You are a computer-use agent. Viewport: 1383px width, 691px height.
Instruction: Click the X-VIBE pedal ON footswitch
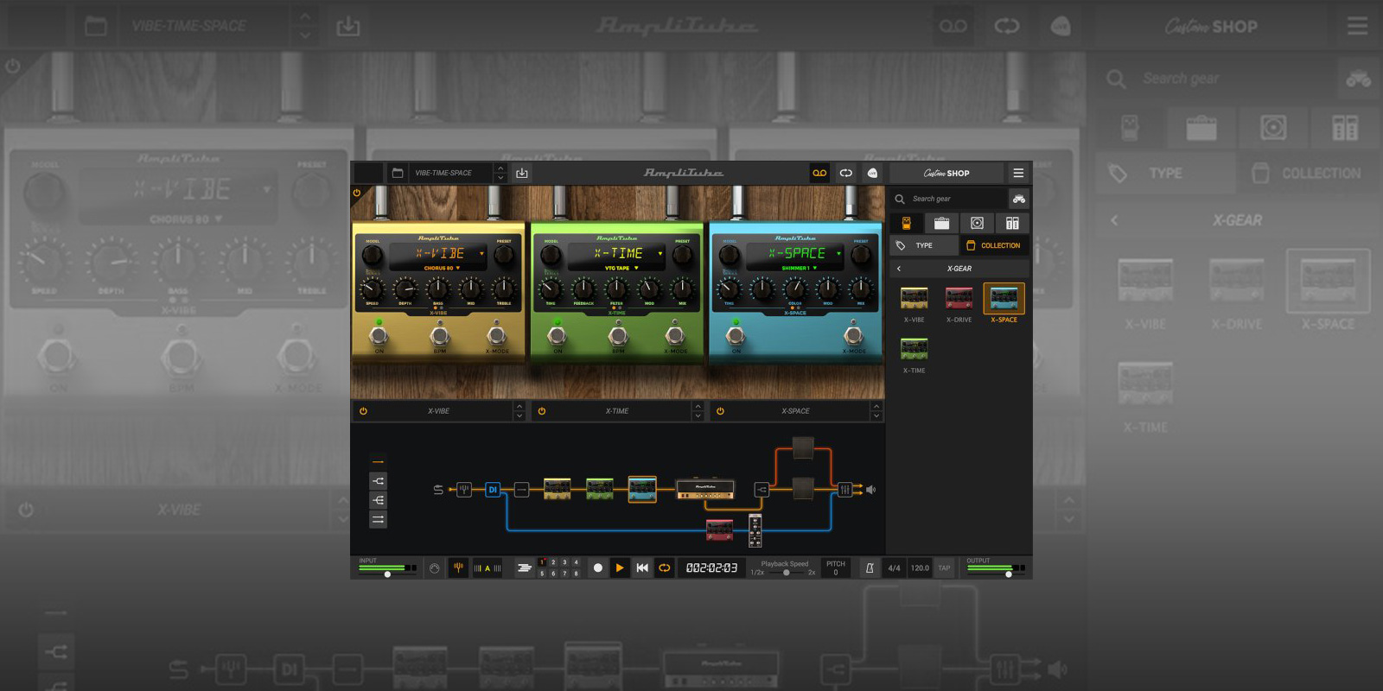coord(379,335)
